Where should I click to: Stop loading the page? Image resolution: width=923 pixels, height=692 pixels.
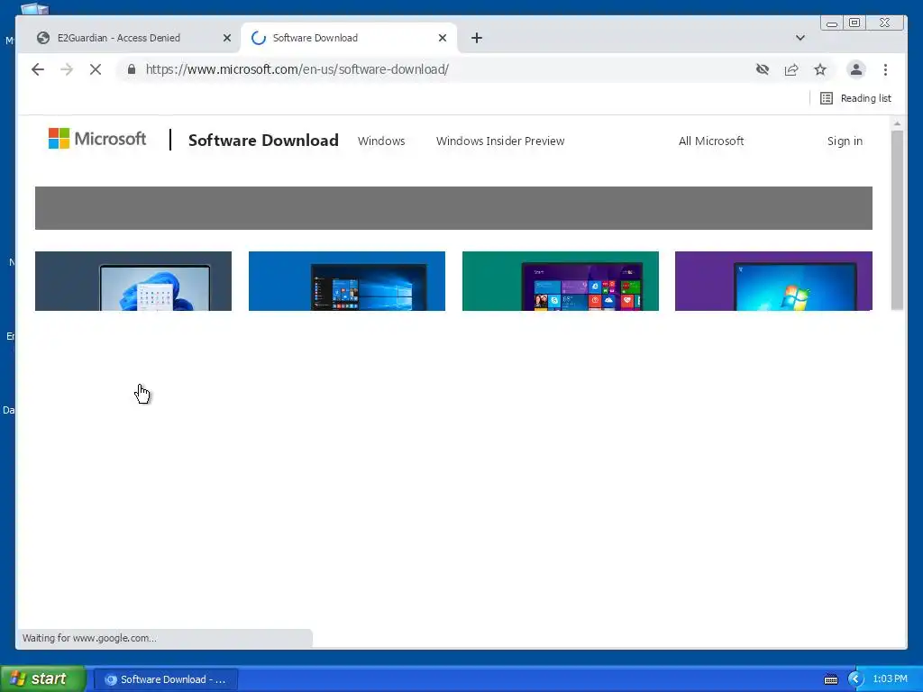[96, 69]
